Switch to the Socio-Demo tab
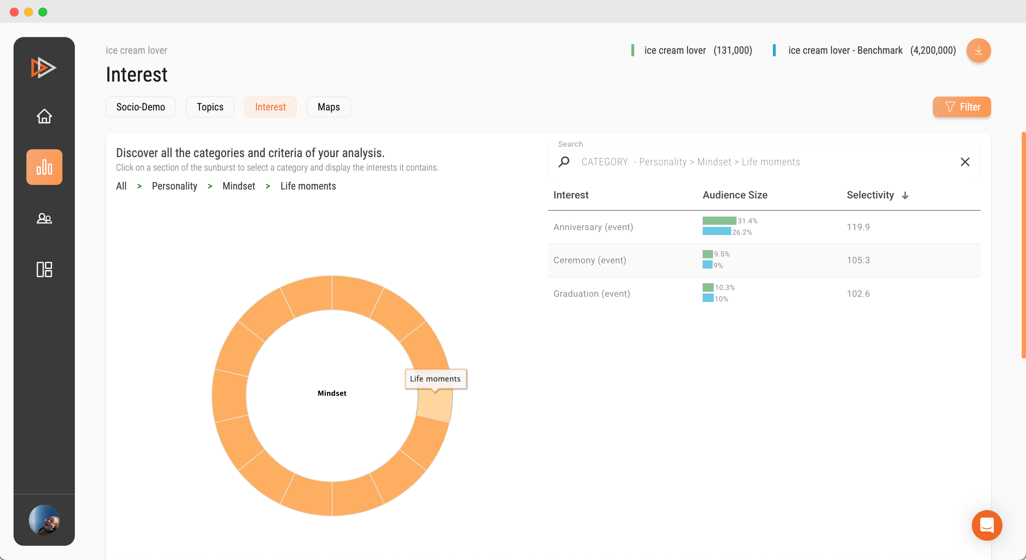The width and height of the screenshot is (1026, 560). pos(141,107)
